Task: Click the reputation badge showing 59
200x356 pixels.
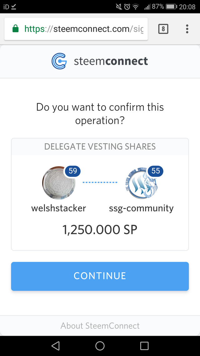Action: (x=73, y=171)
